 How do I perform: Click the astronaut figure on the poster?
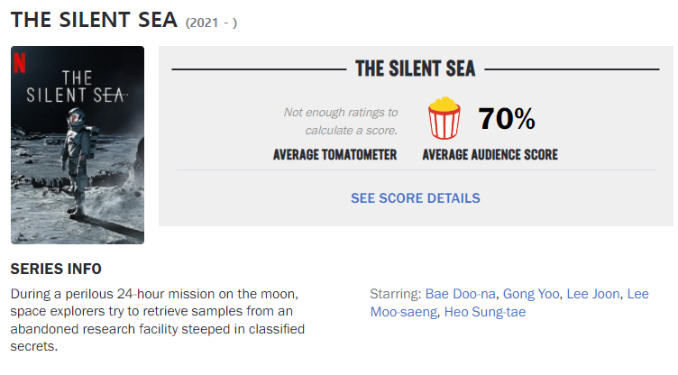(x=77, y=162)
